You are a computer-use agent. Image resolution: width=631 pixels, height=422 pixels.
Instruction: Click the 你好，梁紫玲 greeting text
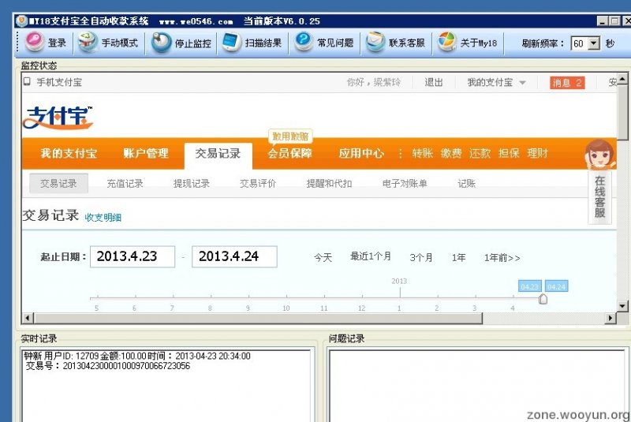coord(374,83)
